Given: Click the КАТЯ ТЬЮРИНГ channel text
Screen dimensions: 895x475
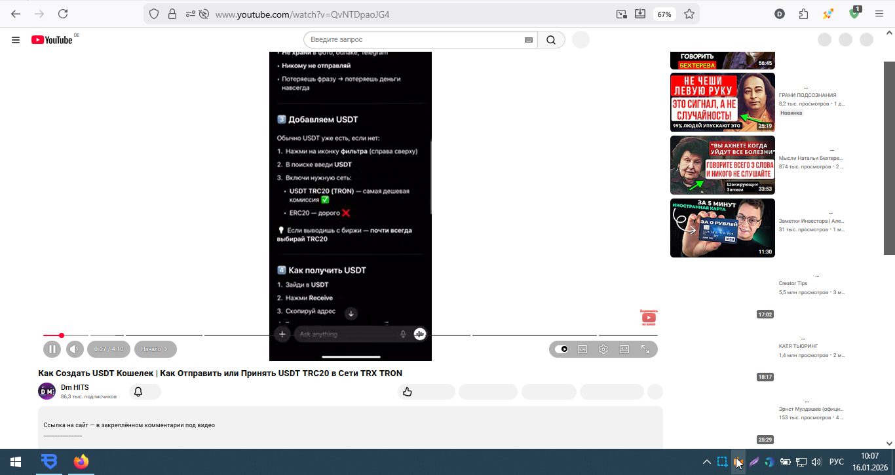Looking at the screenshot, I should pos(798,346).
